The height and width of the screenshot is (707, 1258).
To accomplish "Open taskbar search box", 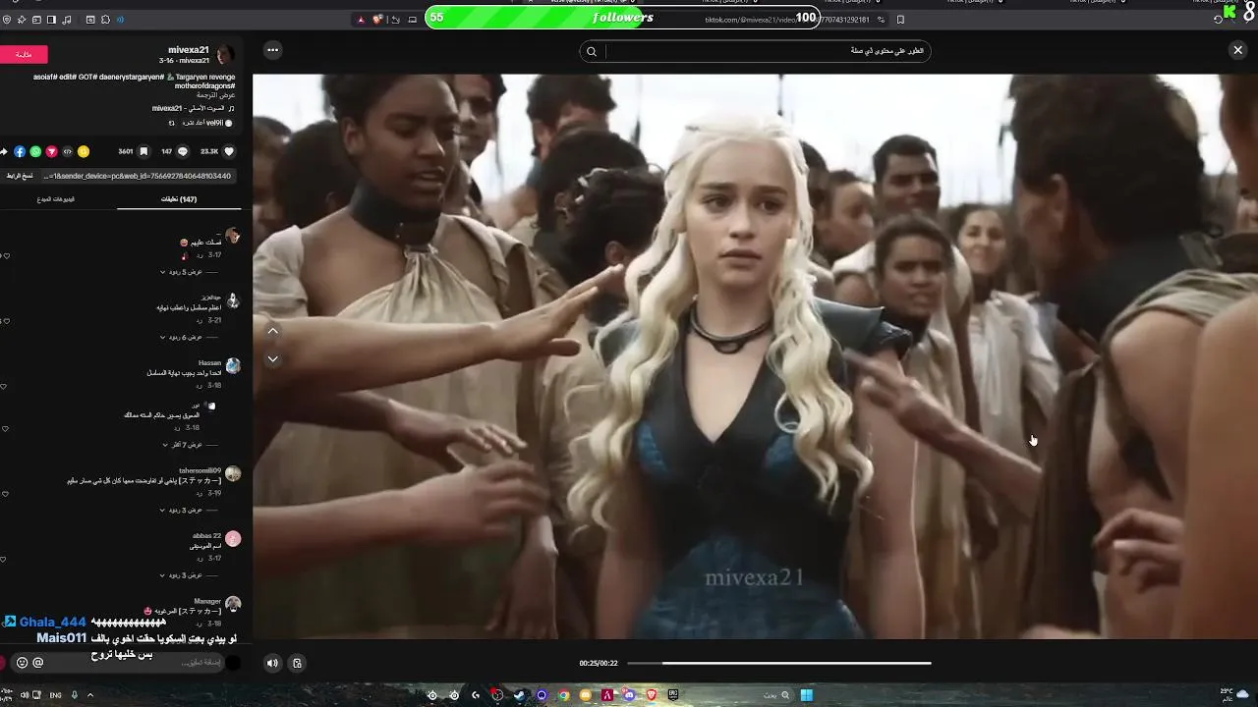I will (x=777, y=695).
